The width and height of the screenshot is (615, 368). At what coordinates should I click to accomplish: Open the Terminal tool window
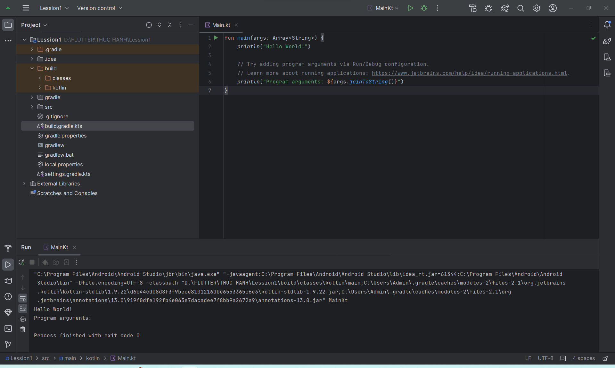point(8,328)
